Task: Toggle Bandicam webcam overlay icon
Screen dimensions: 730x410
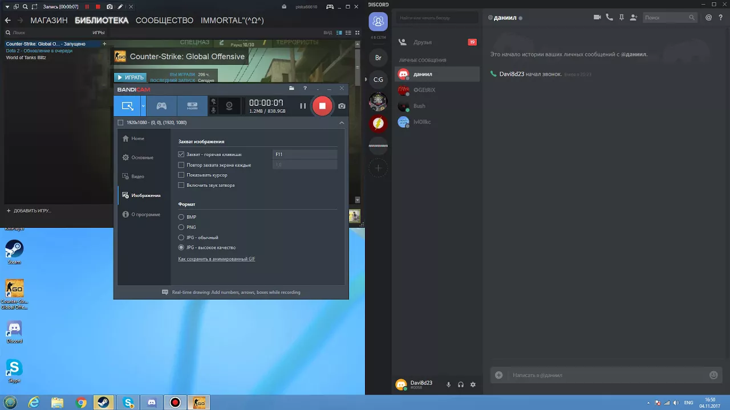Action: tap(229, 106)
